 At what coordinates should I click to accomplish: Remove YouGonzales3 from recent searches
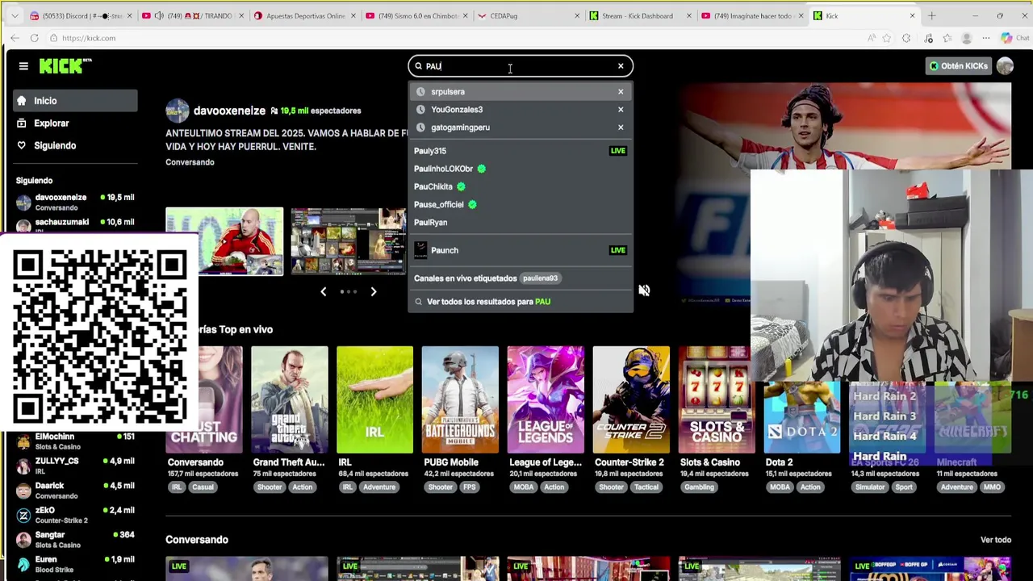click(x=621, y=109)
